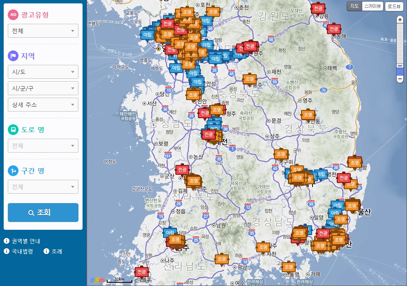Click the map zoom level slider track
Image resolution: width=407 pixels, height=286 pixels.
pos(400,45)
